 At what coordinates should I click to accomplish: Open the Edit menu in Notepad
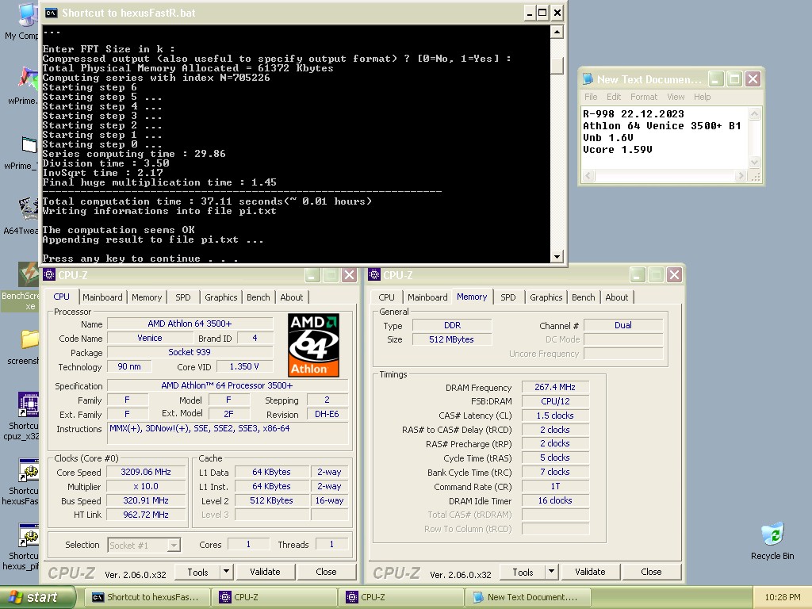coord(614,97)
